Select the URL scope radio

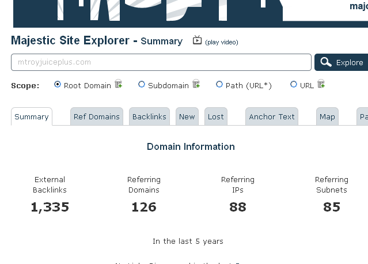(x=294, y=84)
